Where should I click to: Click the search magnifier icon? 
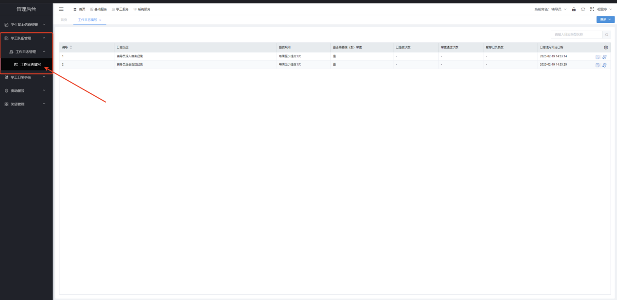click(607, 35)
